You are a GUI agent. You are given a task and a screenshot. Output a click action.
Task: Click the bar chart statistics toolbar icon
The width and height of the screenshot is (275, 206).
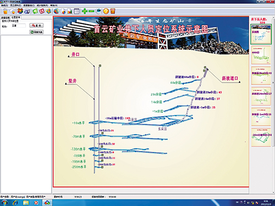pos(70,12)
